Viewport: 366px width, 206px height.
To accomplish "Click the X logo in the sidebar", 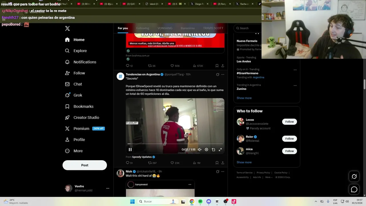I will click(67, 28).
